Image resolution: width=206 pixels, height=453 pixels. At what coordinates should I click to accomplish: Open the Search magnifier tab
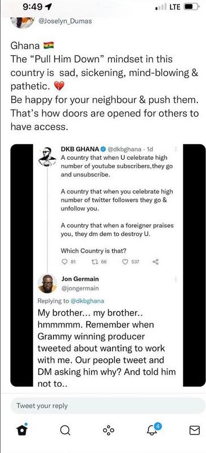click(65, 430)
